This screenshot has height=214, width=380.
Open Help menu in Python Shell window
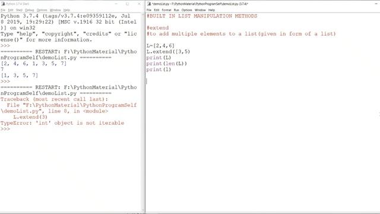pyautogui.click(x=66, y=10)
